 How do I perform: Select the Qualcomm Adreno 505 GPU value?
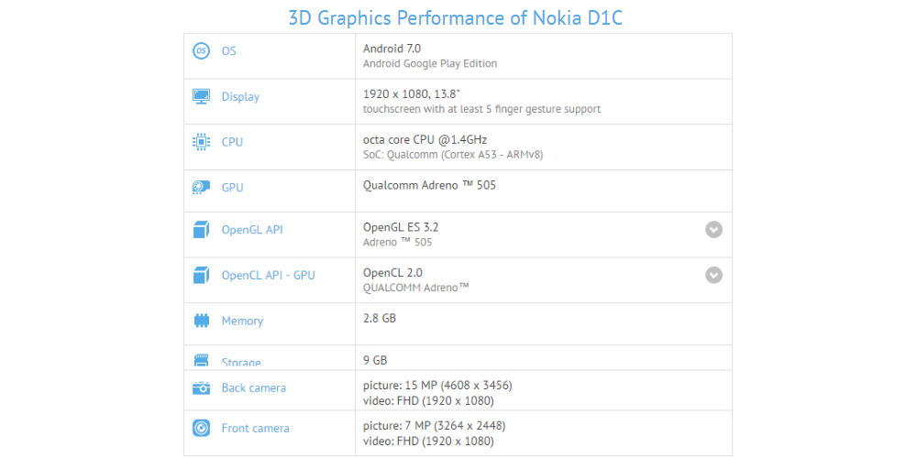pyautogui.click(x=430, y=185)
